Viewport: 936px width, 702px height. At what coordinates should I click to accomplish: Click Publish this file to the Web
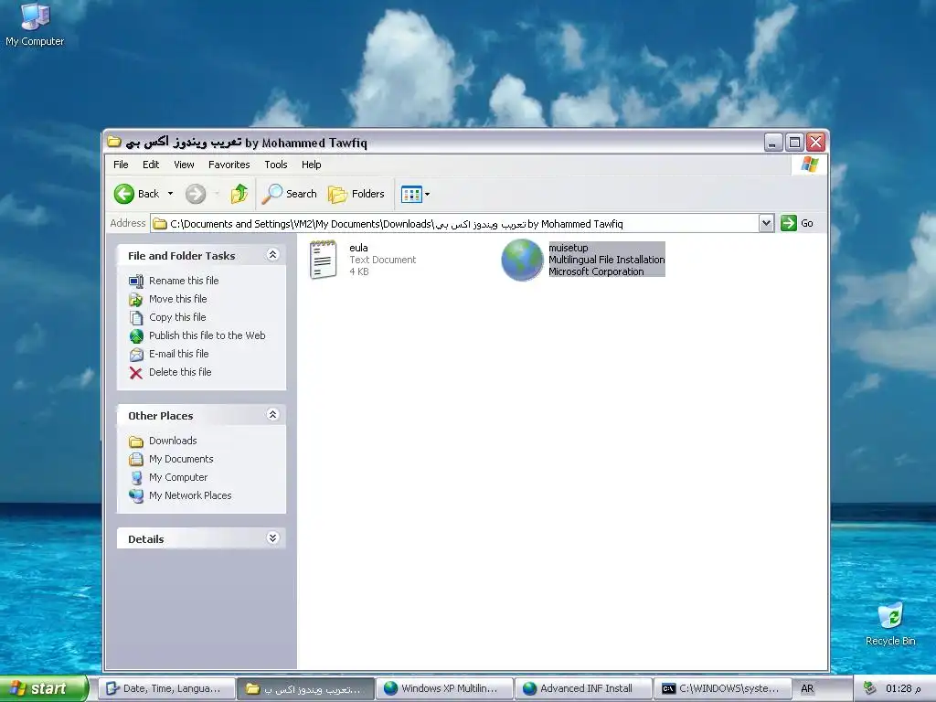click(207, 335)
